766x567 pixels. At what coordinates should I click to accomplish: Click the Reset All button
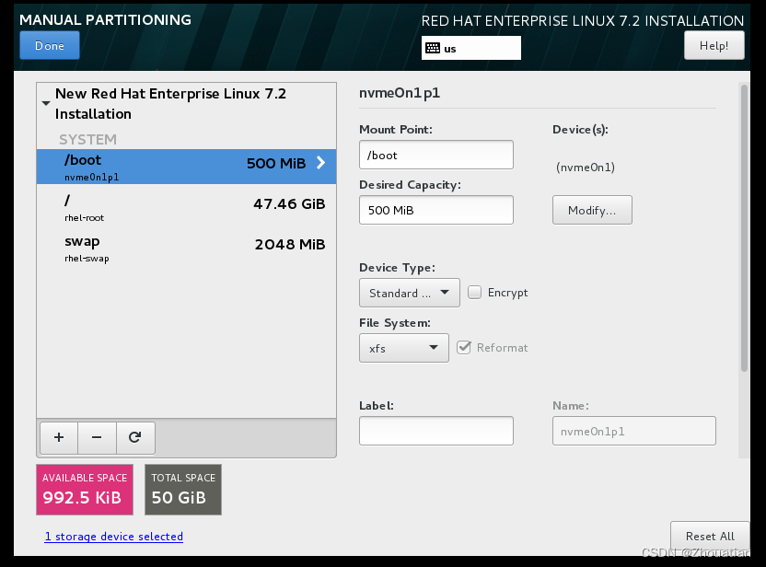click(710, 537)
